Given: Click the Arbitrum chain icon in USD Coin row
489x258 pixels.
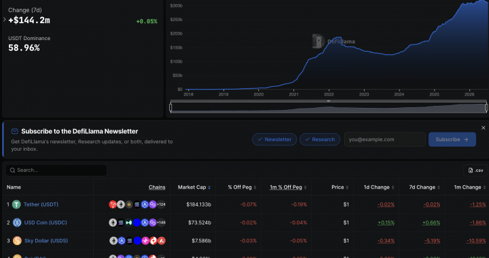Looking at the screenshot, I should (x=145, y=223).
